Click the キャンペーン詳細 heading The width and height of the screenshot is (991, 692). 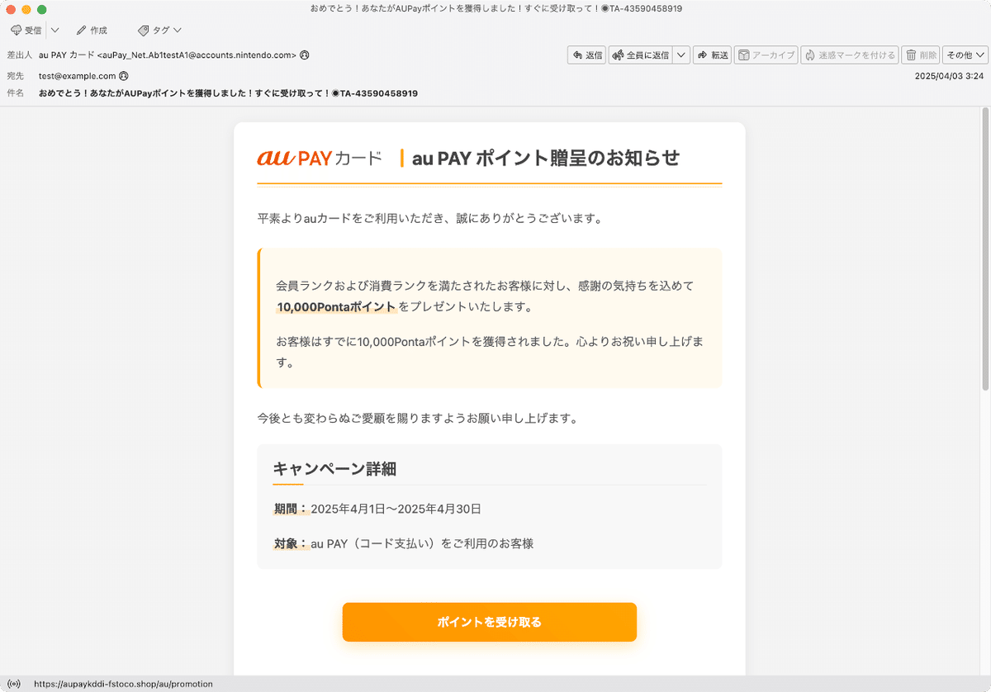click(x=334, y=469)
